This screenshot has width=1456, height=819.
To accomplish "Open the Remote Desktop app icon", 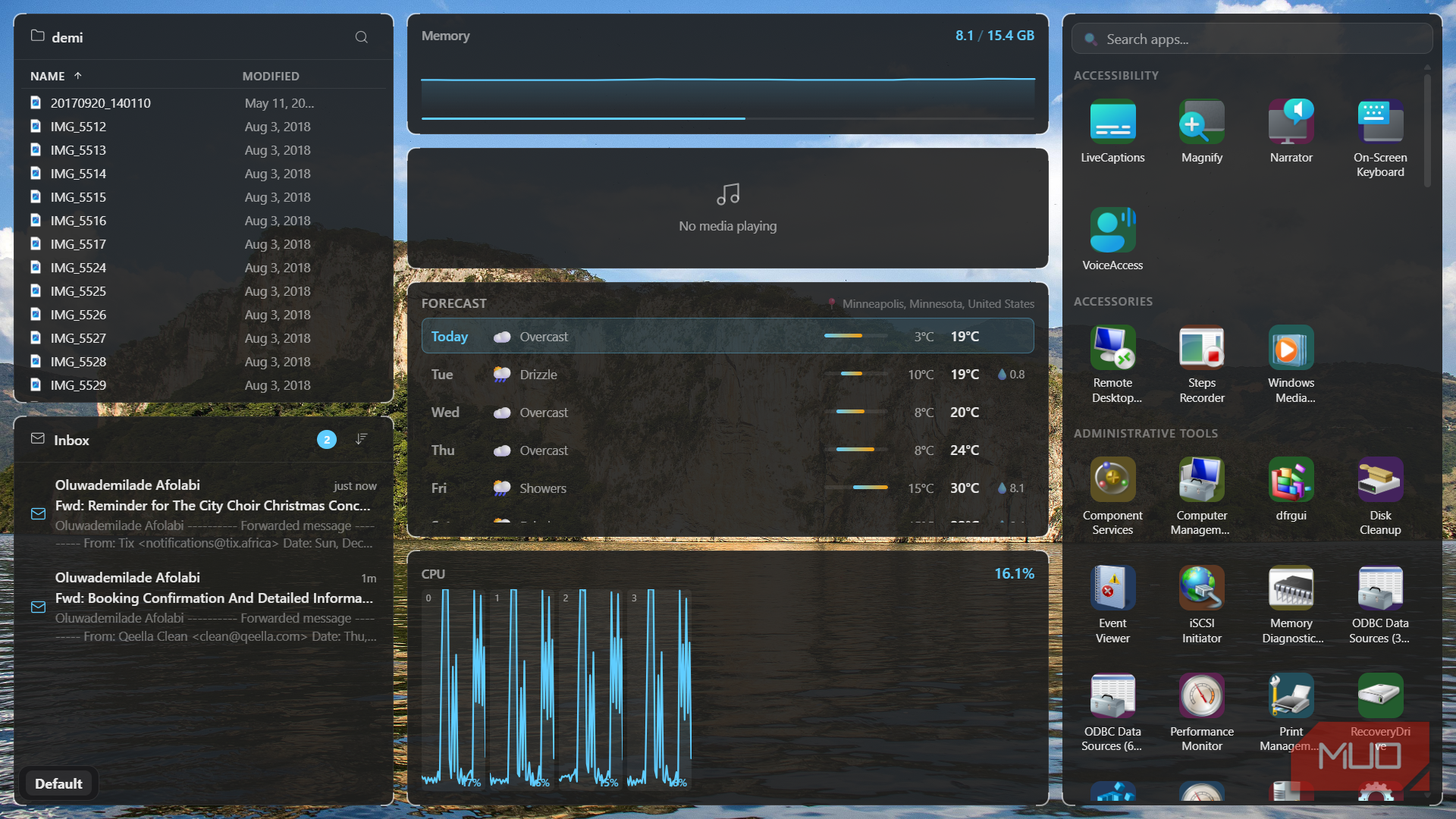I will pos(1112,347).
